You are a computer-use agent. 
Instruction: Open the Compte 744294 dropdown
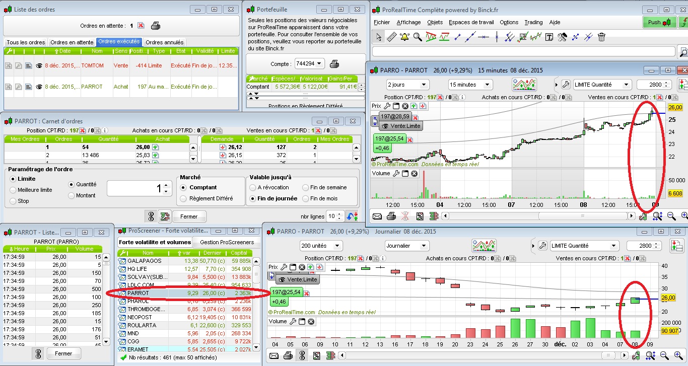point(310,64)
